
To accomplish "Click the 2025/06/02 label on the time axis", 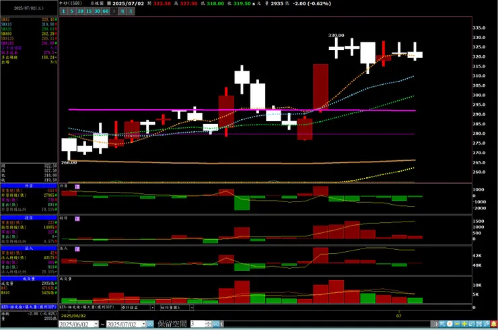I will (73, 316).
